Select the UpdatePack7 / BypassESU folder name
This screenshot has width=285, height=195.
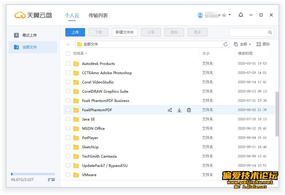[x=105, y=166]
